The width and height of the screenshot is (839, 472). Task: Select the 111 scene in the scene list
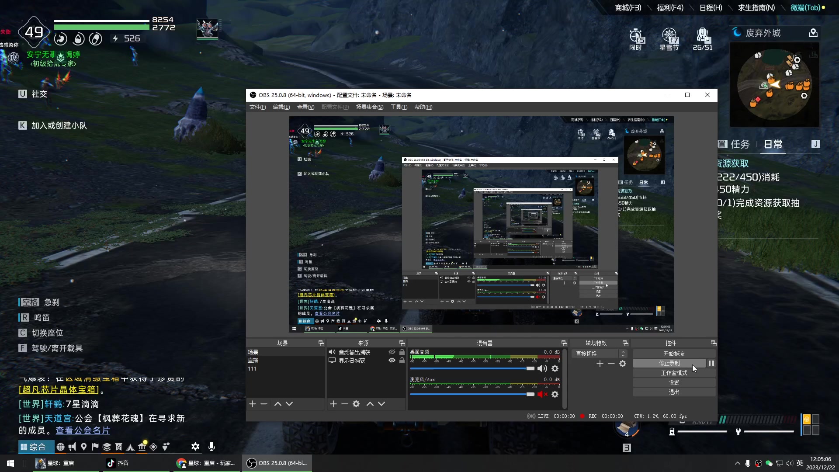[285, 368]
